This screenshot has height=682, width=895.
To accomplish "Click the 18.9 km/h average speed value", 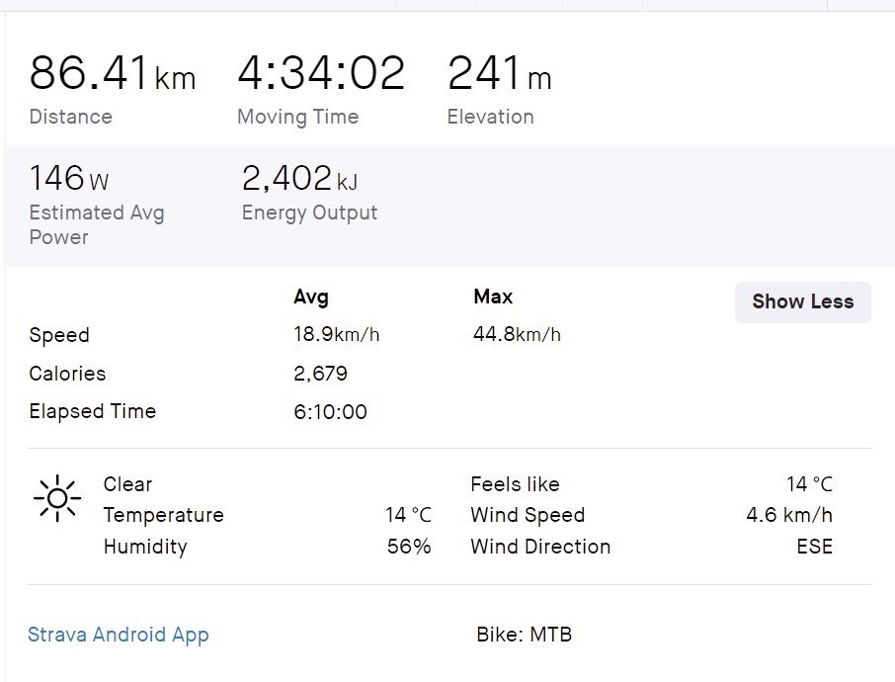I will [x=336, y=335].
